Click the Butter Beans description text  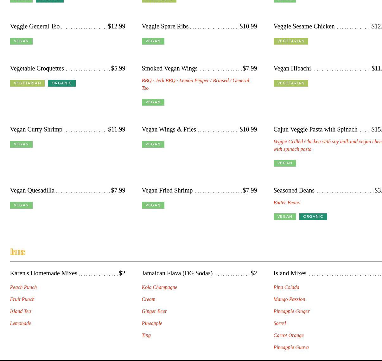[x=286, y=202]
